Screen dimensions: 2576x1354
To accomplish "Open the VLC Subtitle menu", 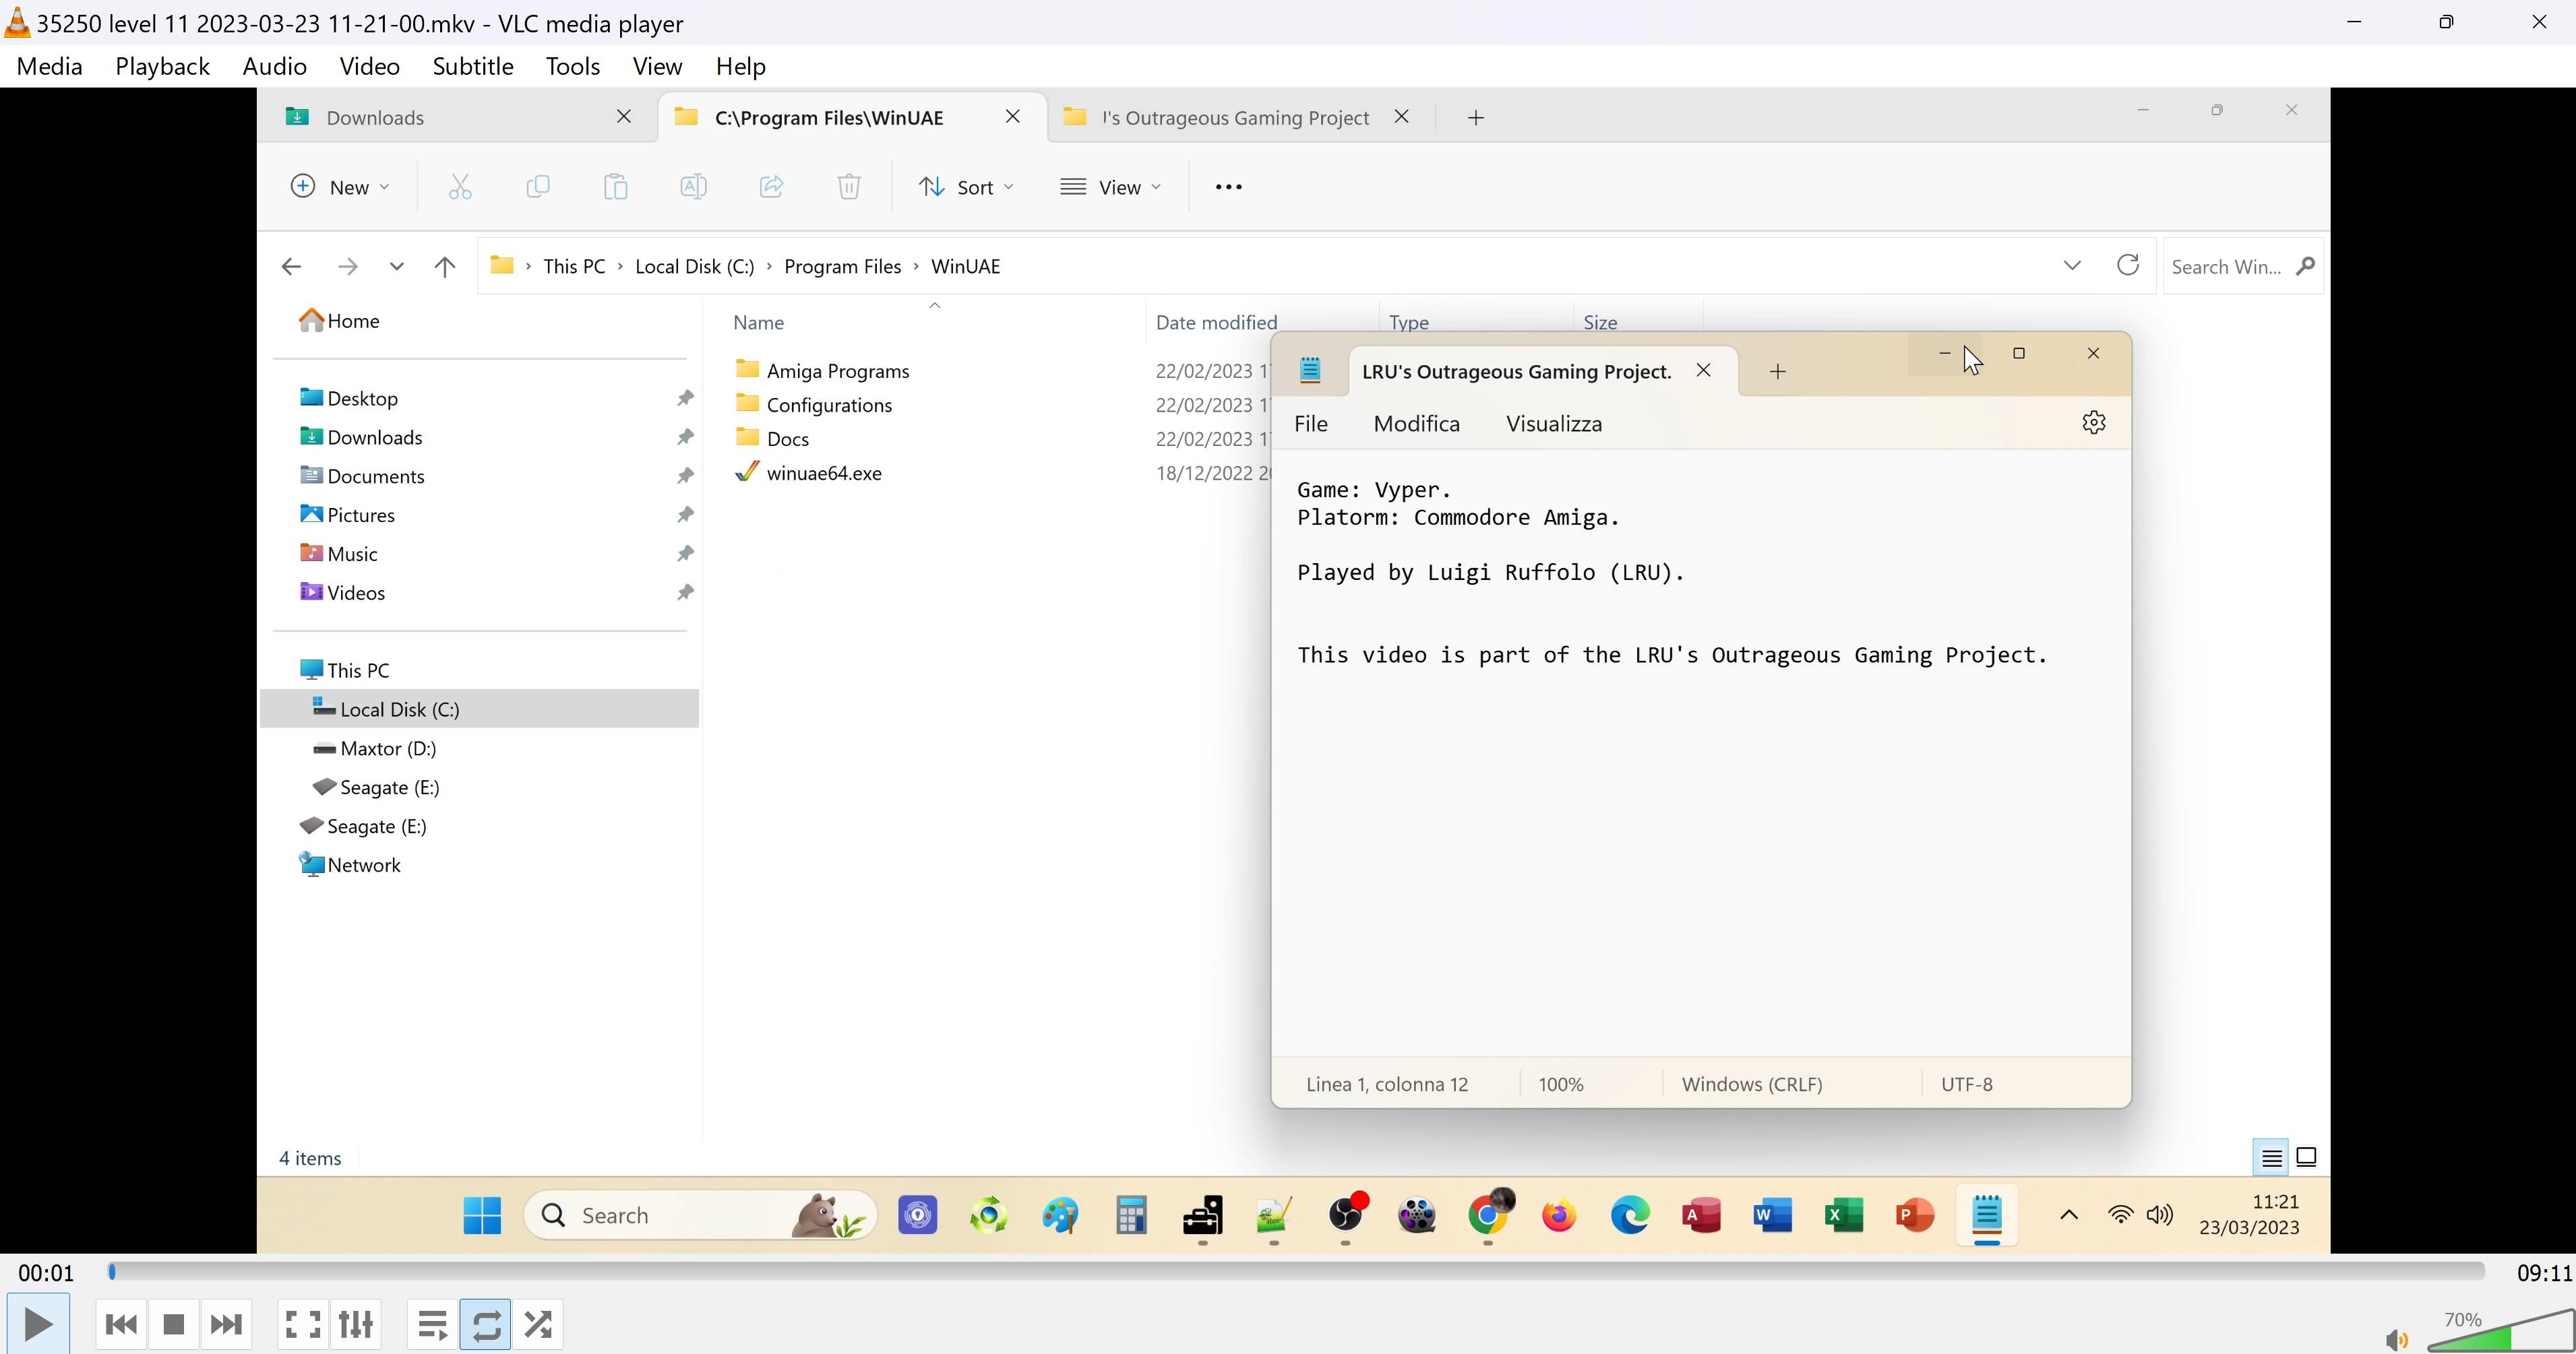I will point(473,66).
